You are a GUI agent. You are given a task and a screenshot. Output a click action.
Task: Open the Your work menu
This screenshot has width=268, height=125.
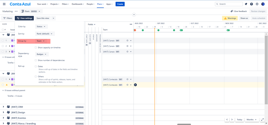coord(42,4)
